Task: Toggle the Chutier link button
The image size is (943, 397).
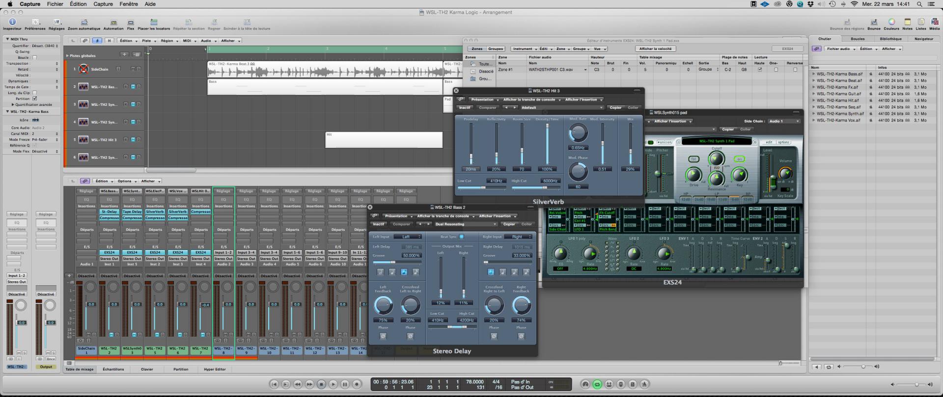Action: point(817,49)
